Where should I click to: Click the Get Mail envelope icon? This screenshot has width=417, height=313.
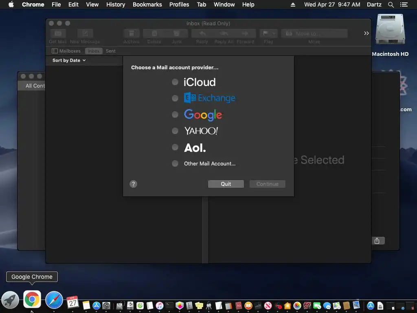click(58, 33)
